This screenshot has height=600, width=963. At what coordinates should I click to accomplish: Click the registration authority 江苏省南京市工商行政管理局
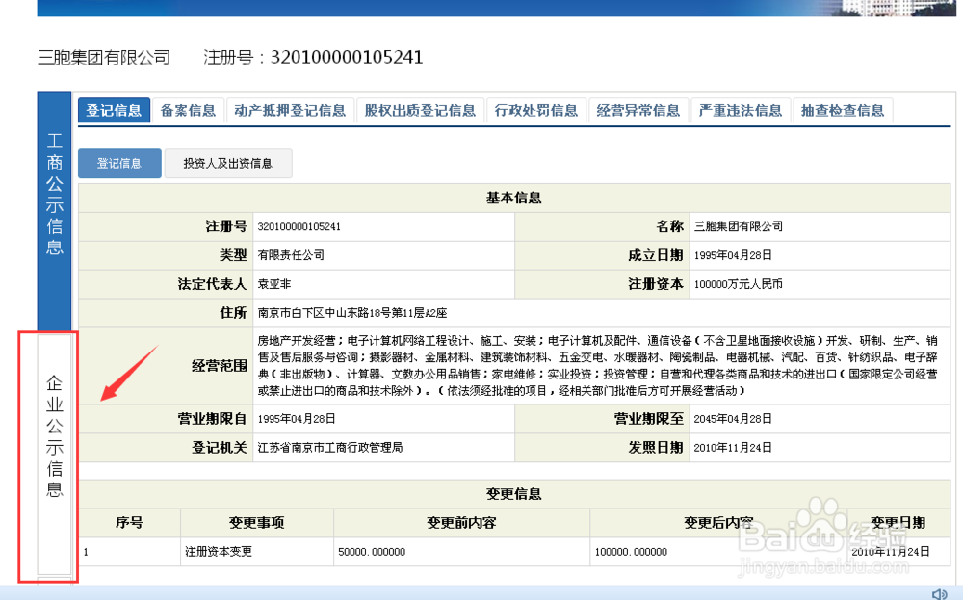329,447
